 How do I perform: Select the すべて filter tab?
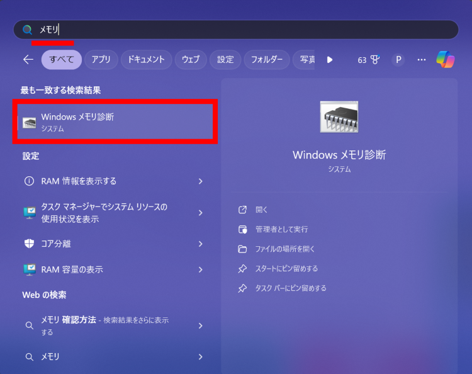point(62,60)
